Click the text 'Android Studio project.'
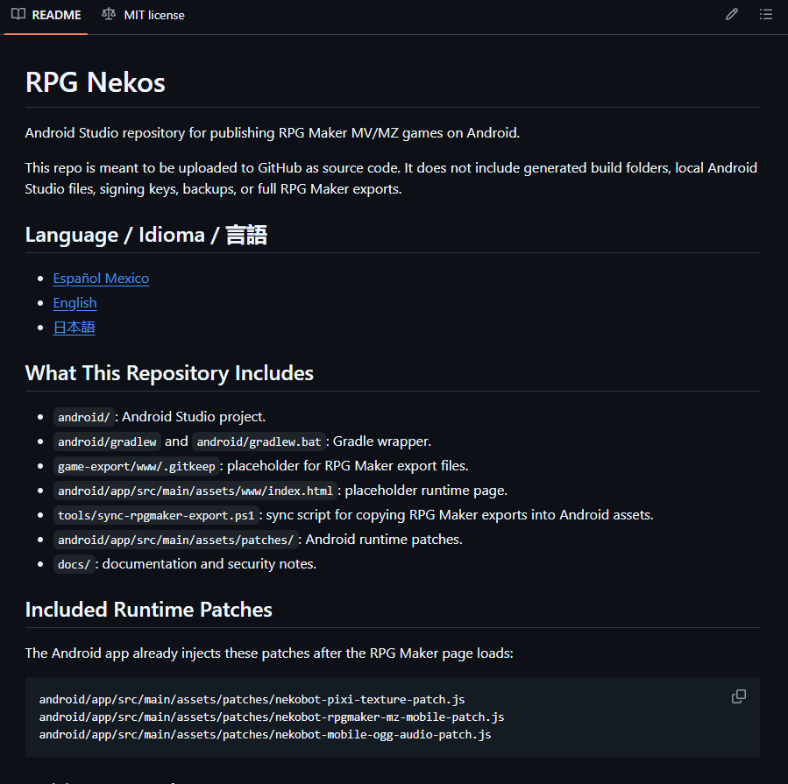 point(194,417)
